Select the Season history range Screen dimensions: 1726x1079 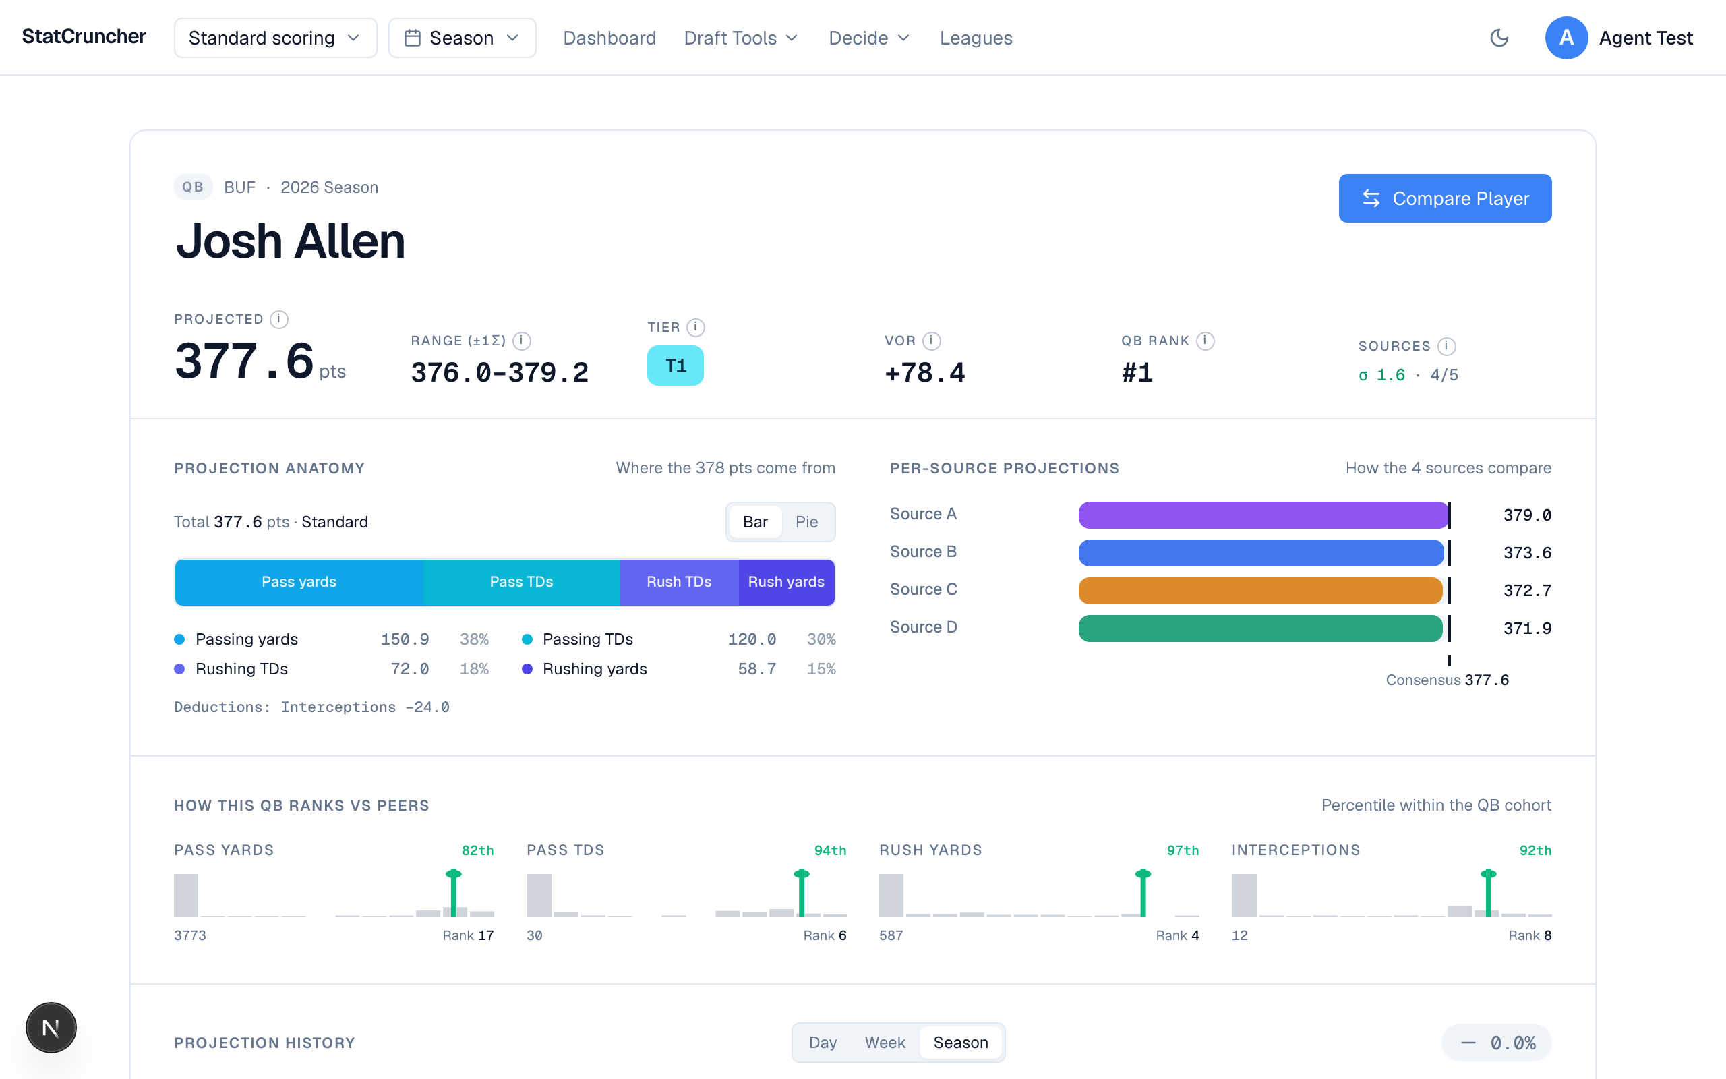(x=961, y=1042)
